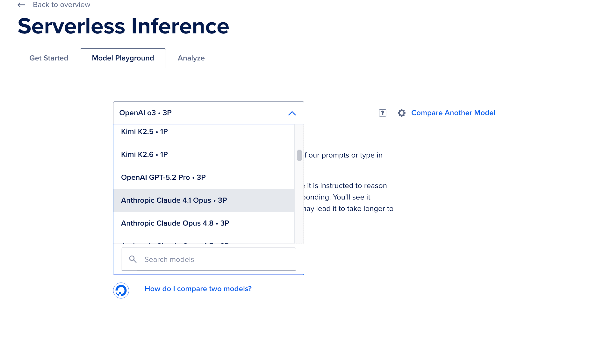Open the help question mark icon
This screenshot has height=364, width=611.
[382, 113]
